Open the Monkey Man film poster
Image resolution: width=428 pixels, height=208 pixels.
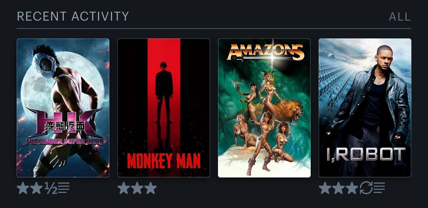(164, 108)
